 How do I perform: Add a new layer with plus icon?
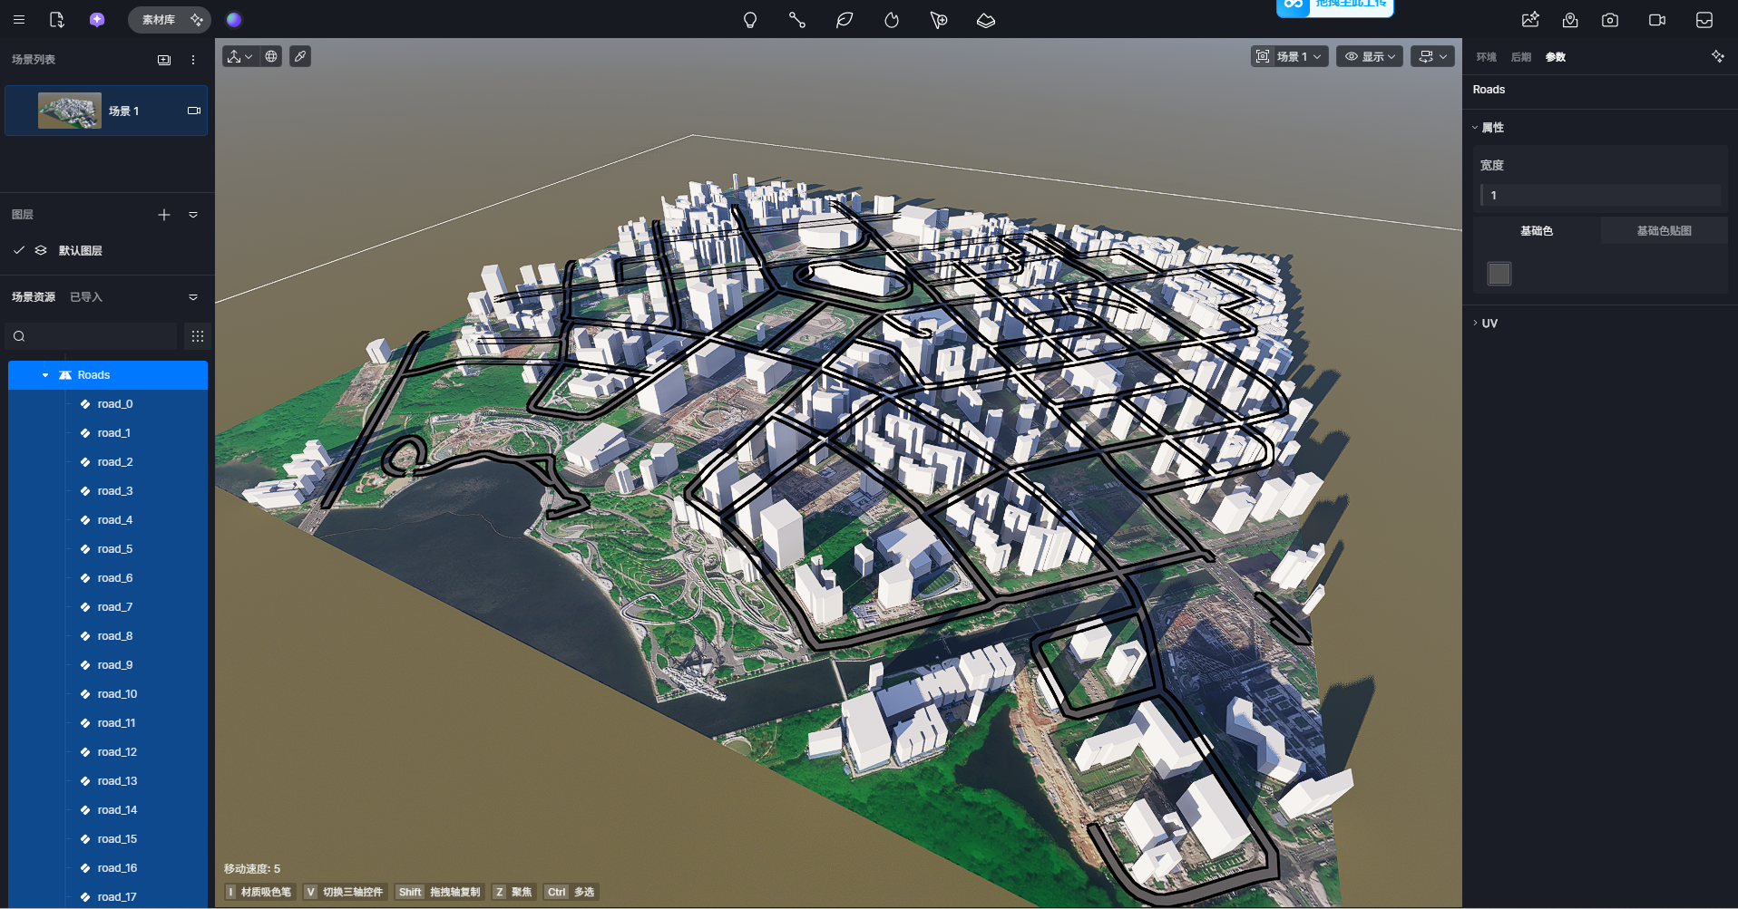coord(164,215)
